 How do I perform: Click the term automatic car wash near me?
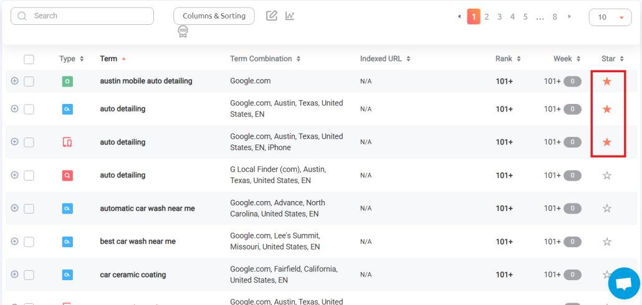pyautogui.click(x=147, y=209)
